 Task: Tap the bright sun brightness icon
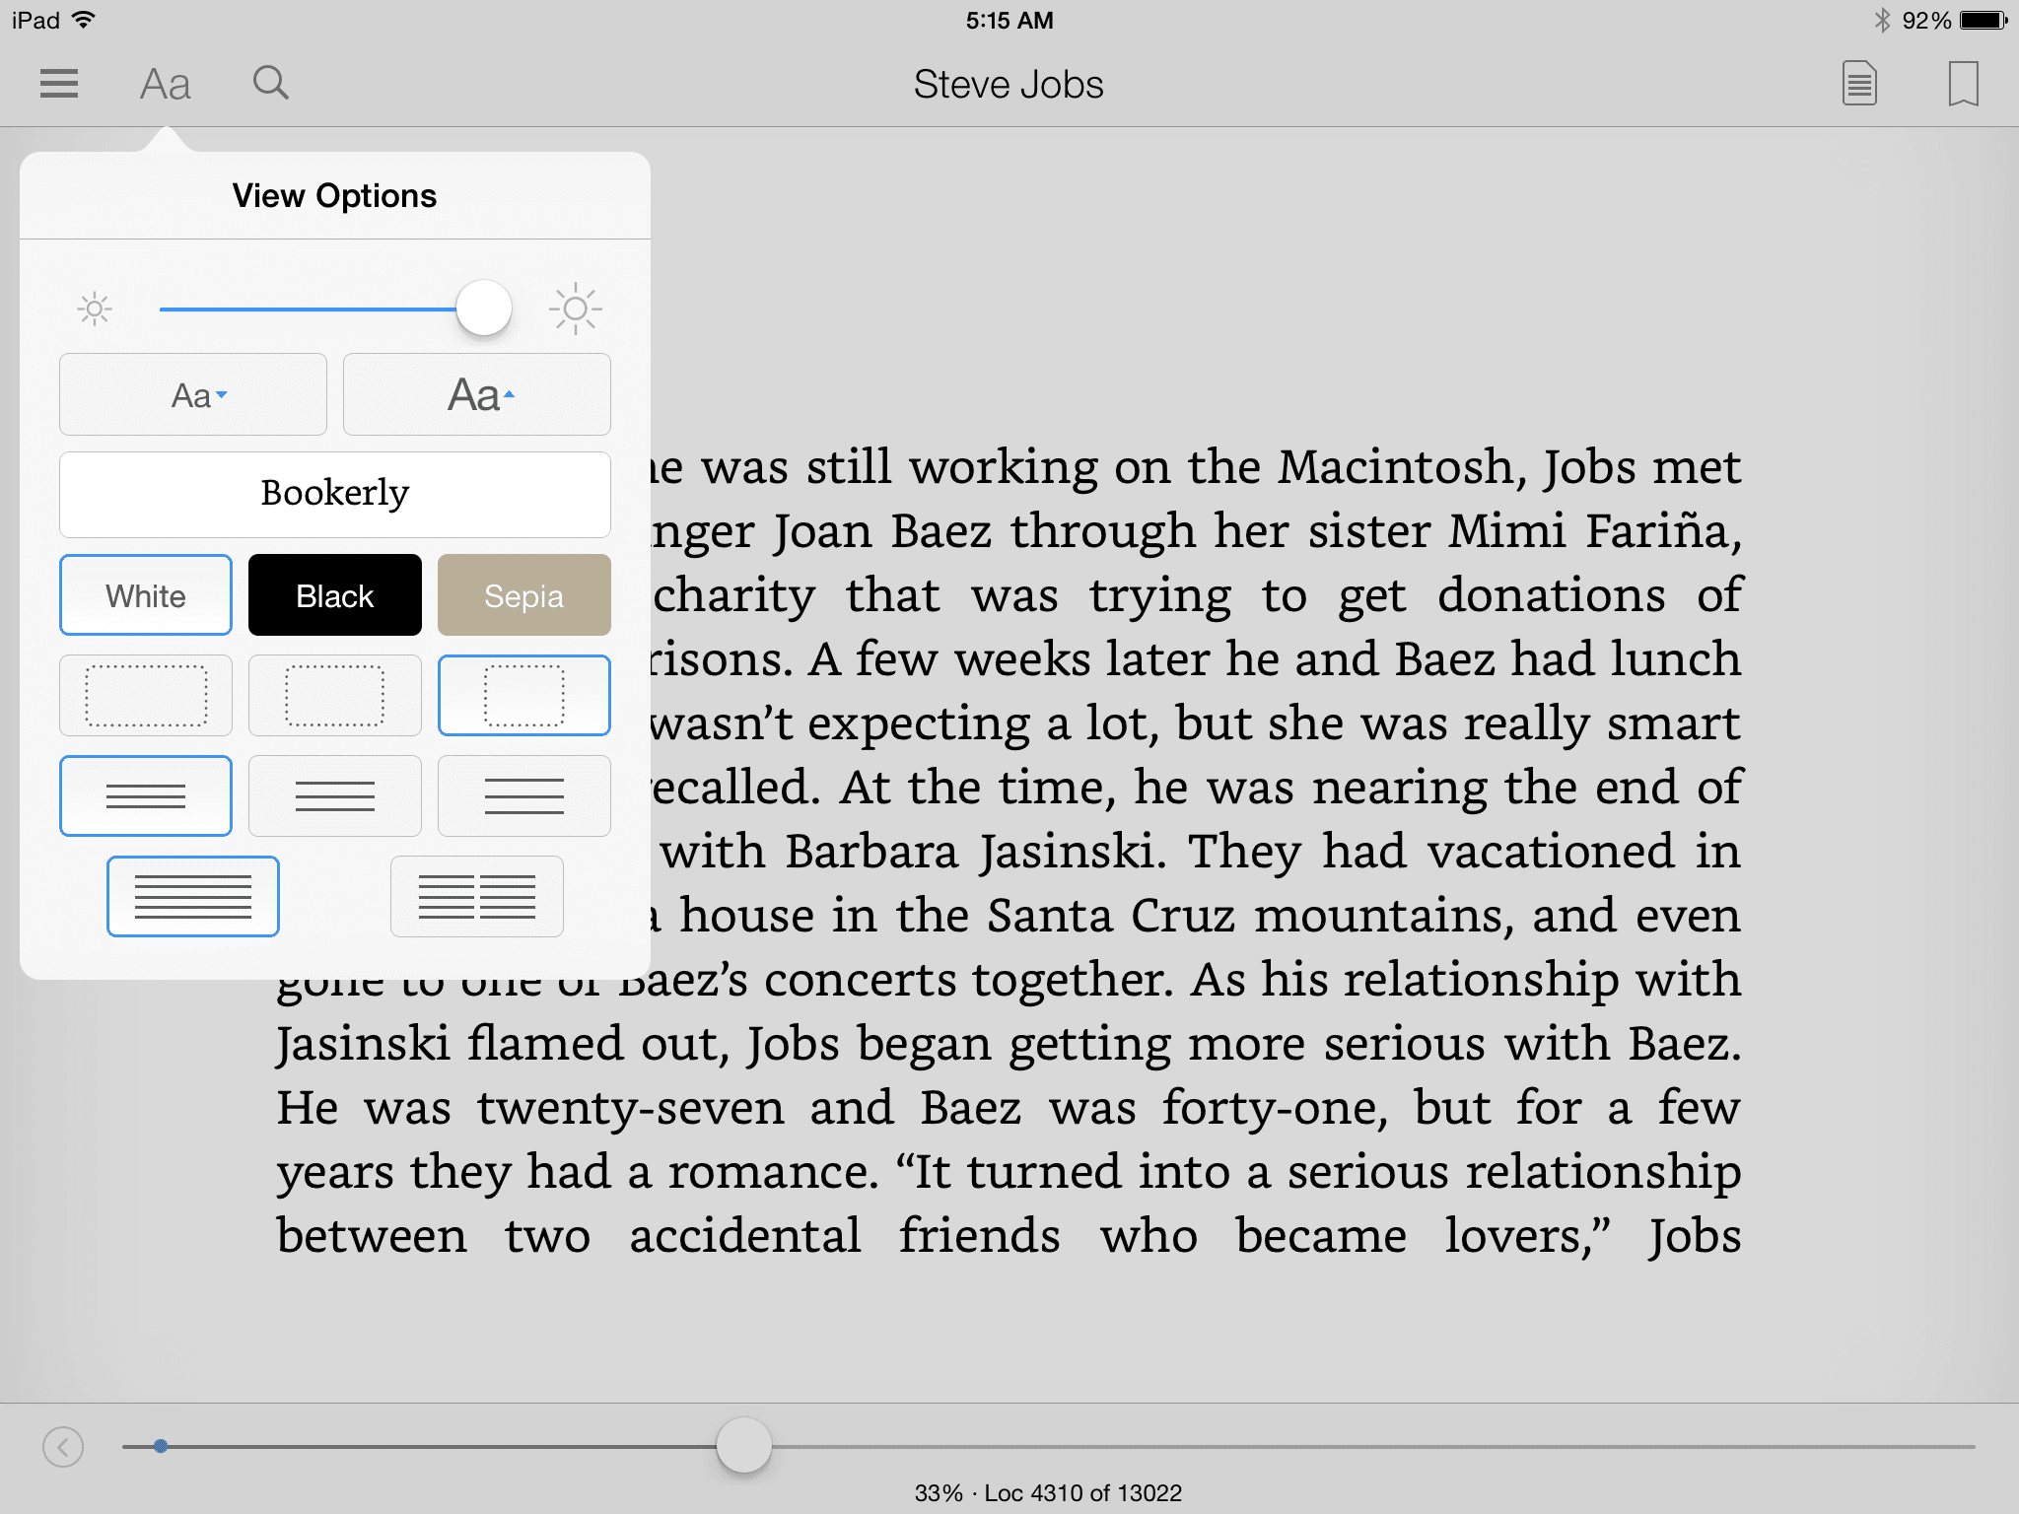[576, 310]
